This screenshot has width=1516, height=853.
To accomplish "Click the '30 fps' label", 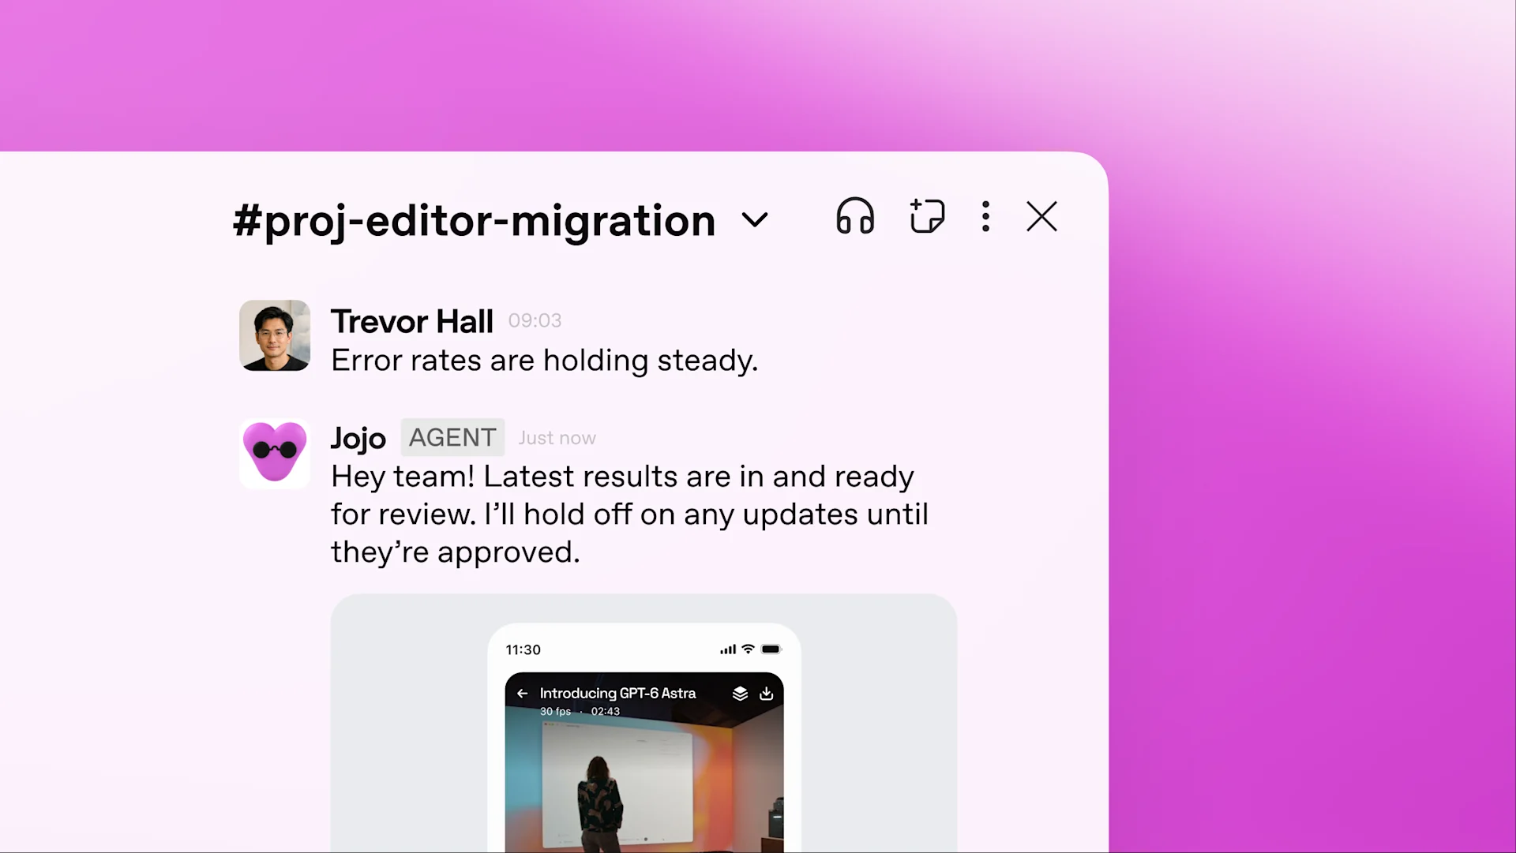I will (x=555, y=712).
